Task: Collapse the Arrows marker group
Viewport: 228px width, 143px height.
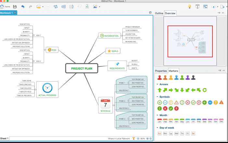Action: [158, 84]
